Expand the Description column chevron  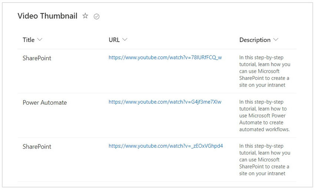276,40
